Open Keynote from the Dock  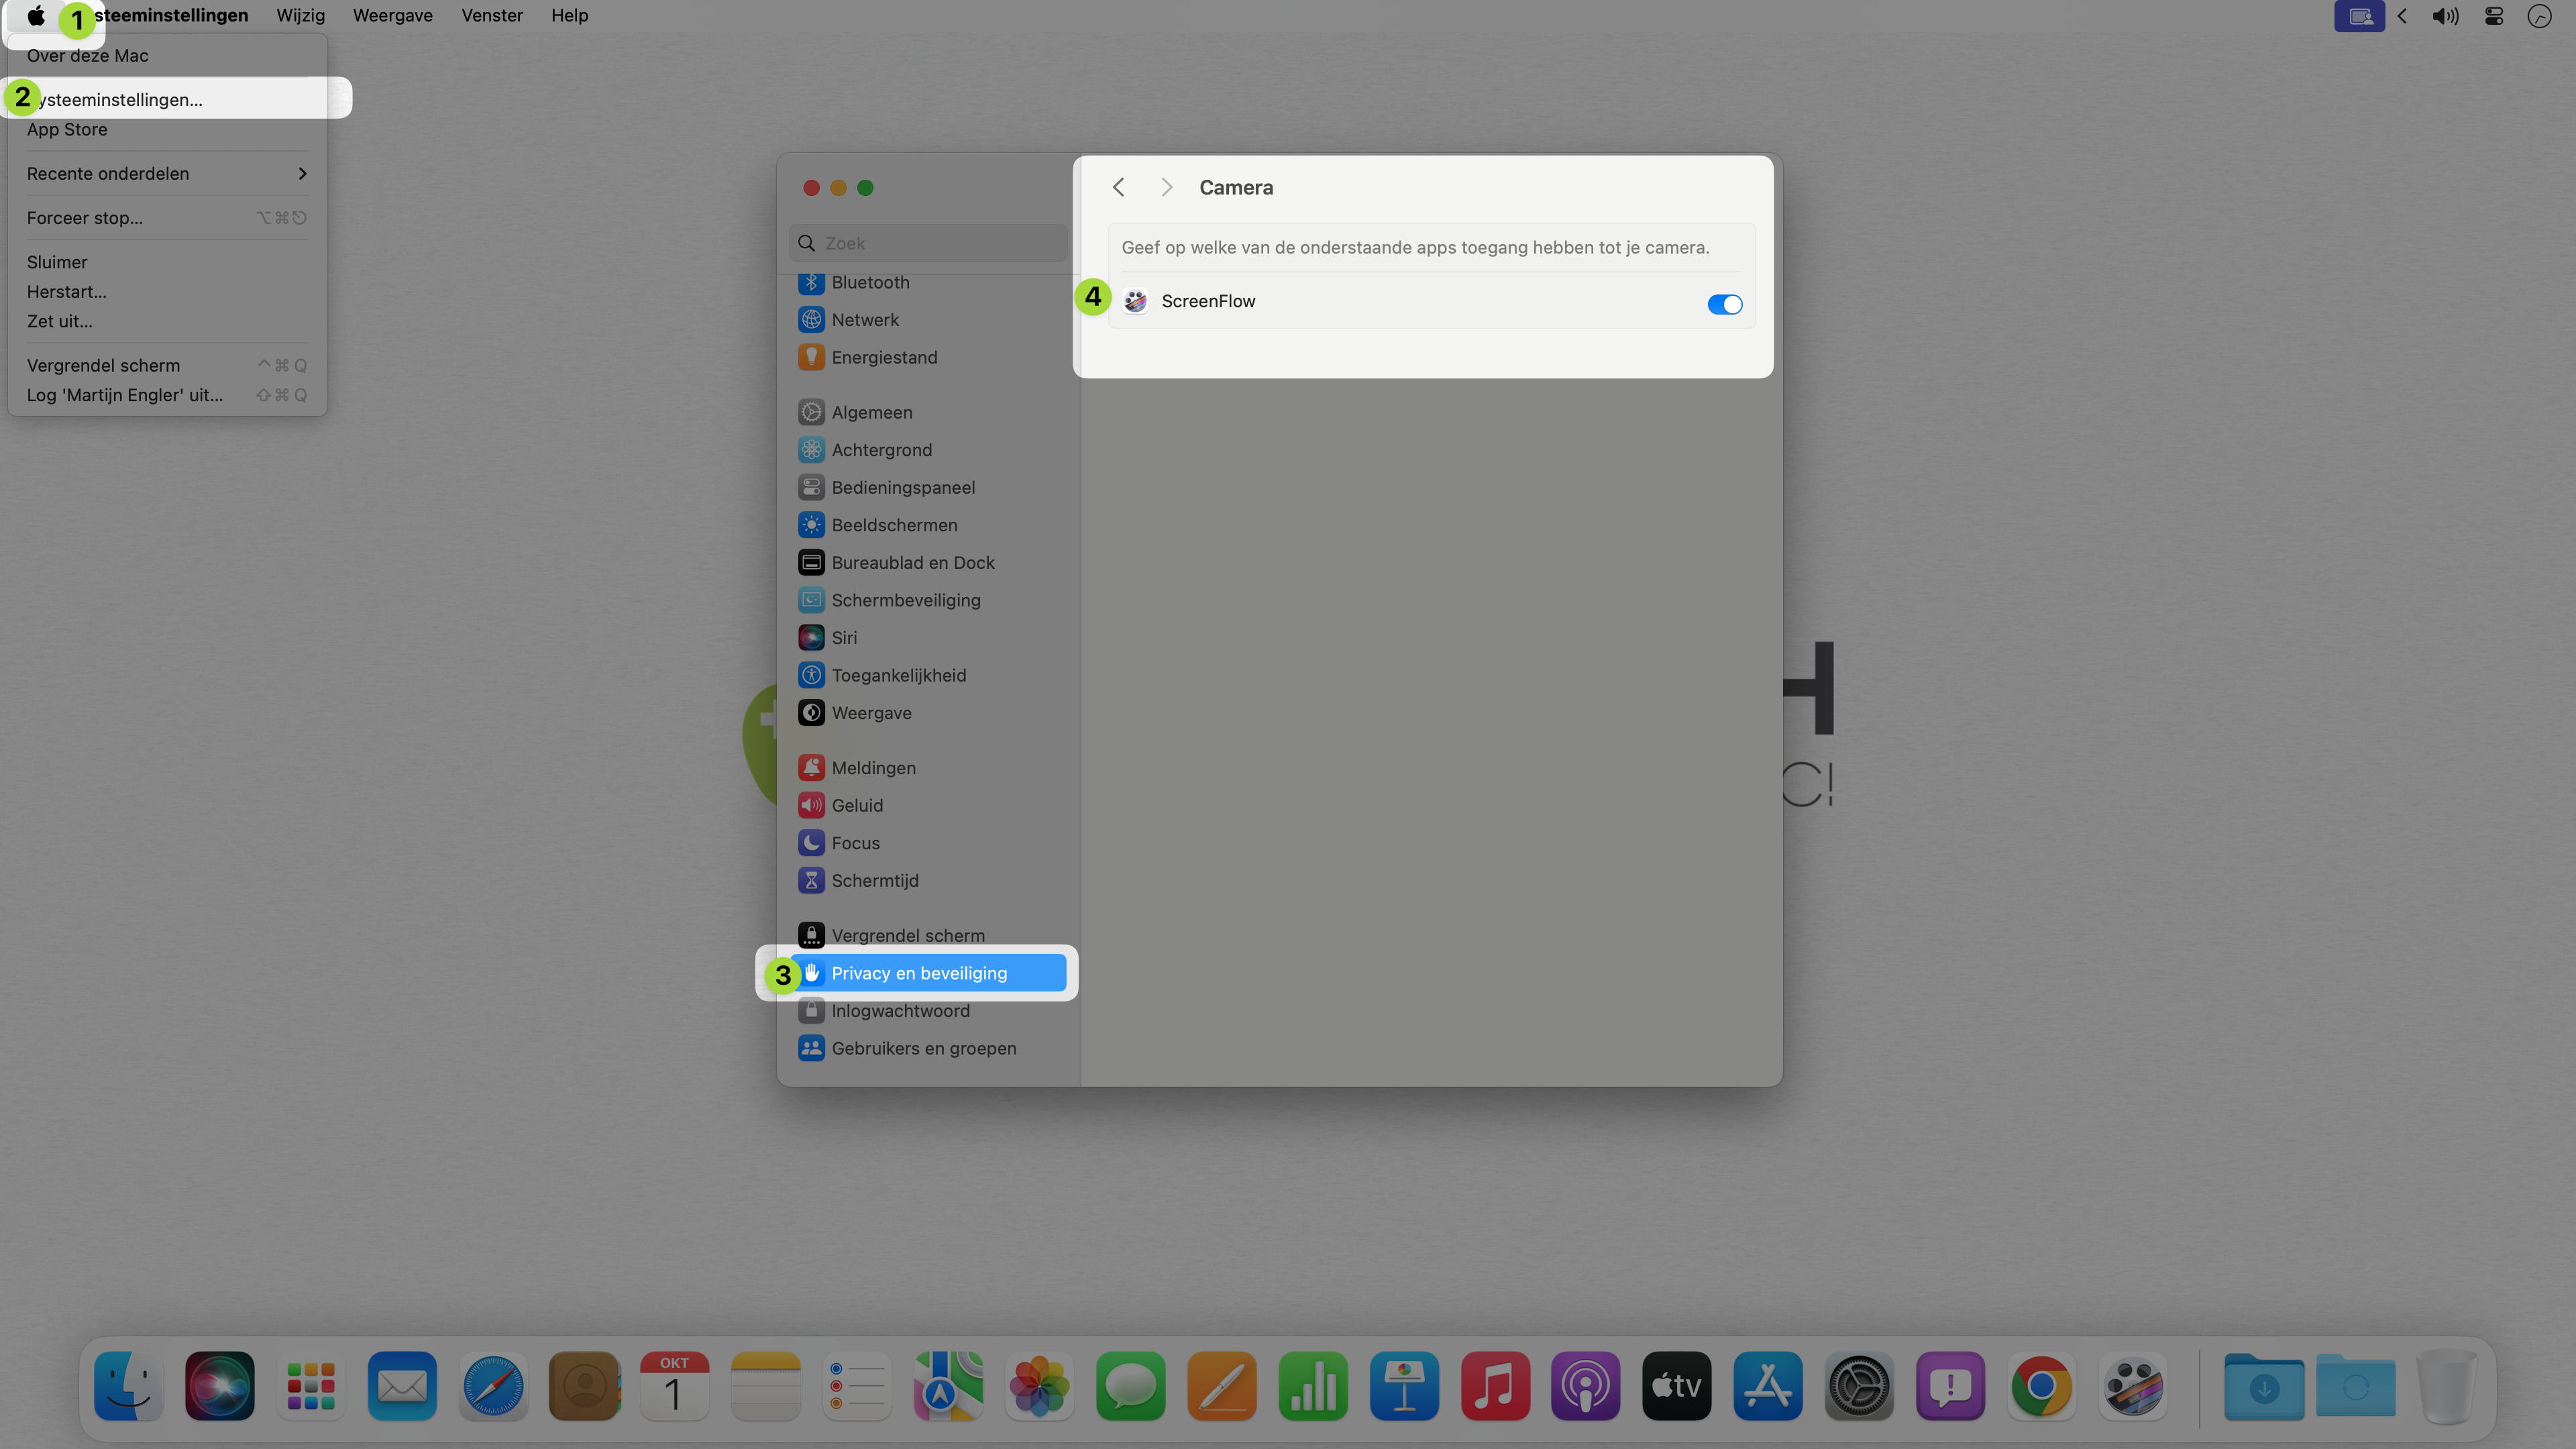point(1404,1387)
